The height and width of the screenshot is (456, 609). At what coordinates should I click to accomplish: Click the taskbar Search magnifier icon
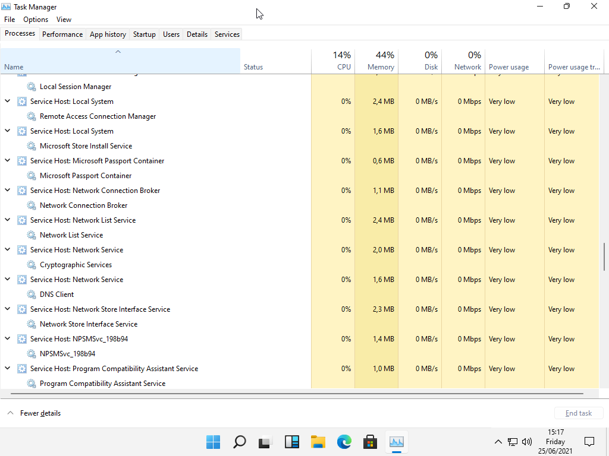[x=239, y=442]
